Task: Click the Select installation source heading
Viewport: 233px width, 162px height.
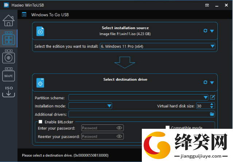Action: tap(125, 28)
